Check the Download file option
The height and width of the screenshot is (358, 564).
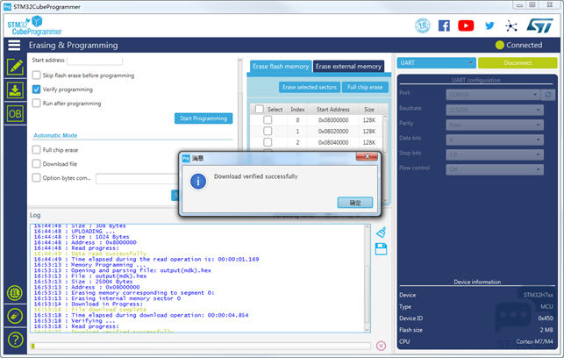(x=36, y=164)
